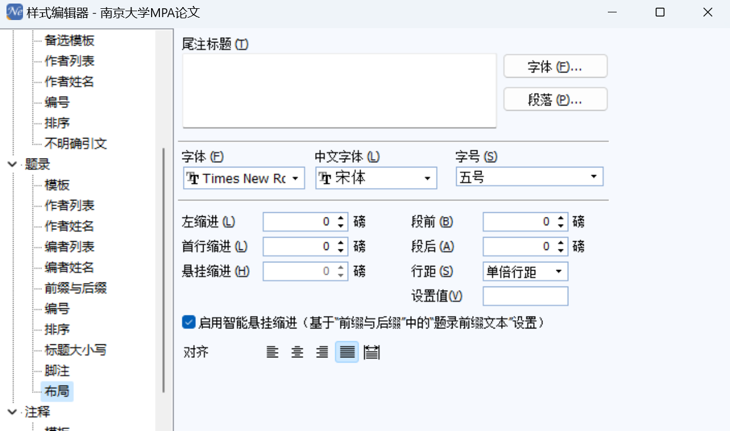Decrease 段前 spacing with down arrow
This screenshot has height=431, width=730.
pos(561,226)
